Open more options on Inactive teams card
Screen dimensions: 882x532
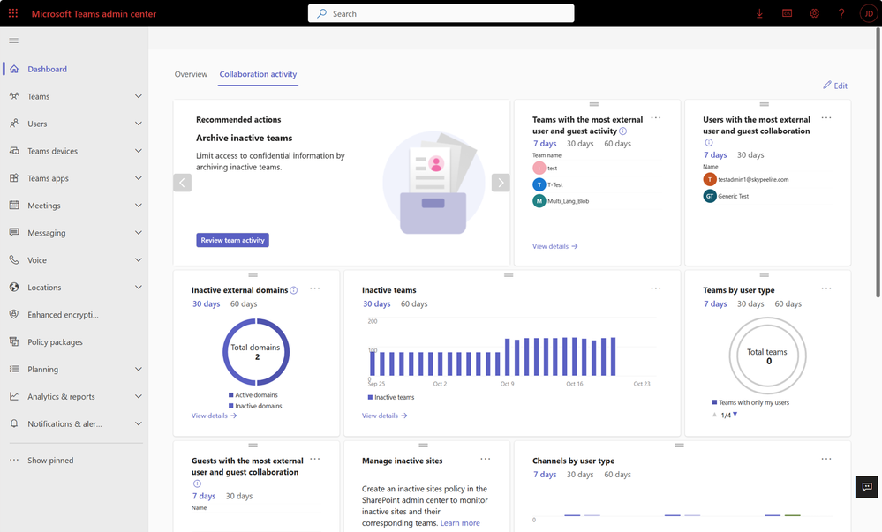[656, 288]
